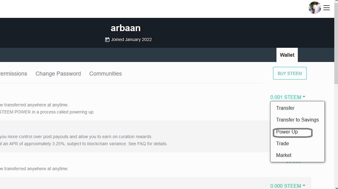Screen dimensions: 338x189
Task: Open Market from the STEEM menu
Action: [284, 155]
